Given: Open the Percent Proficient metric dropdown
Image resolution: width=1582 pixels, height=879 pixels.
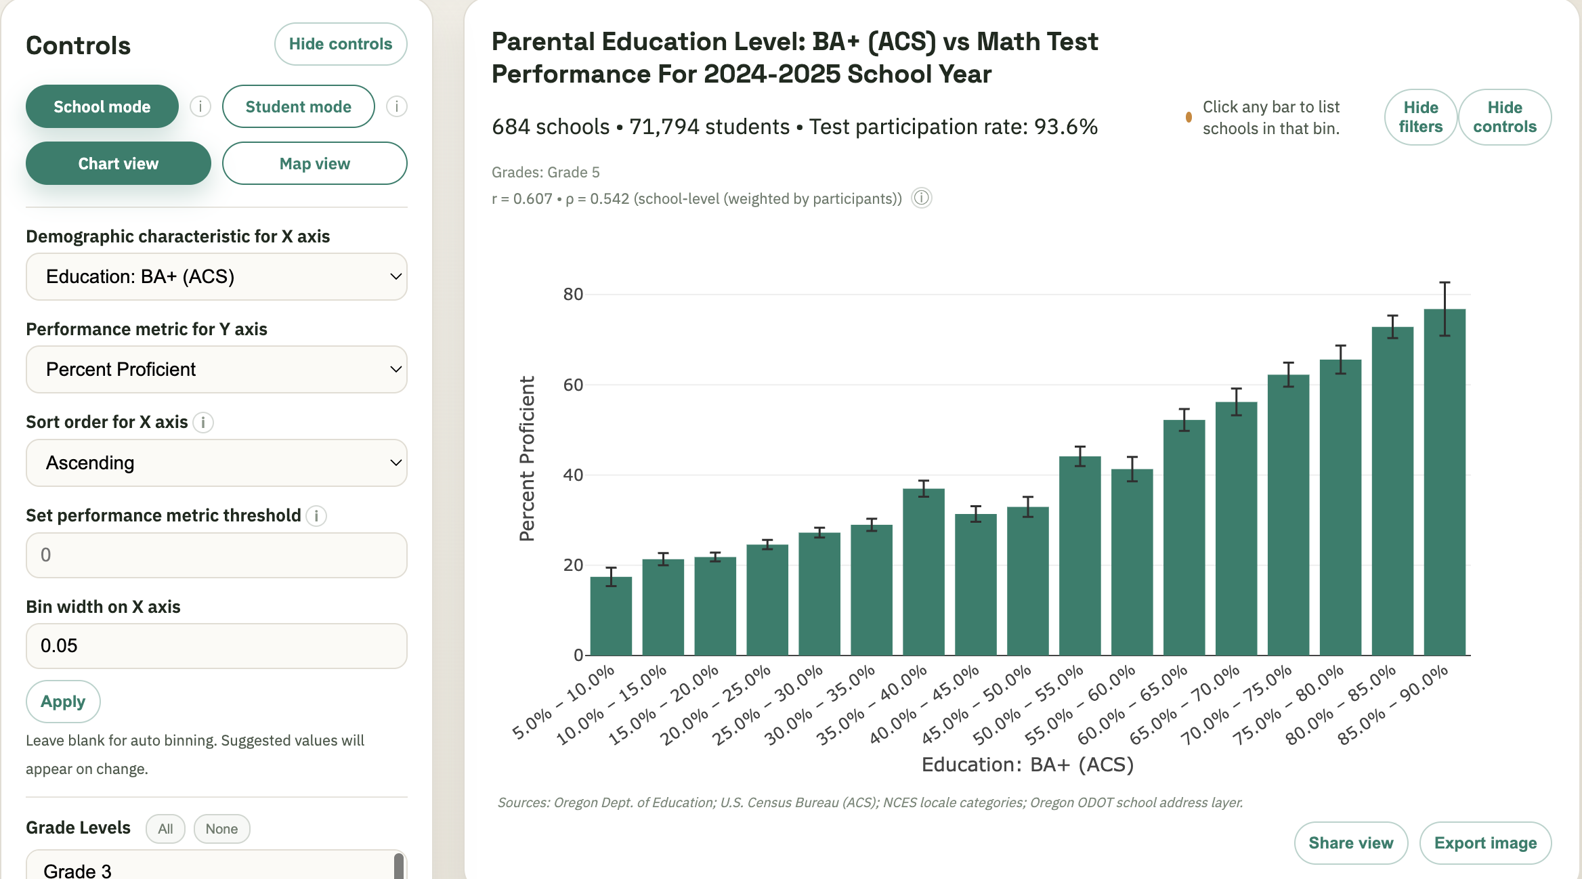Looking at the screenshot, I should tap(216, 369).
